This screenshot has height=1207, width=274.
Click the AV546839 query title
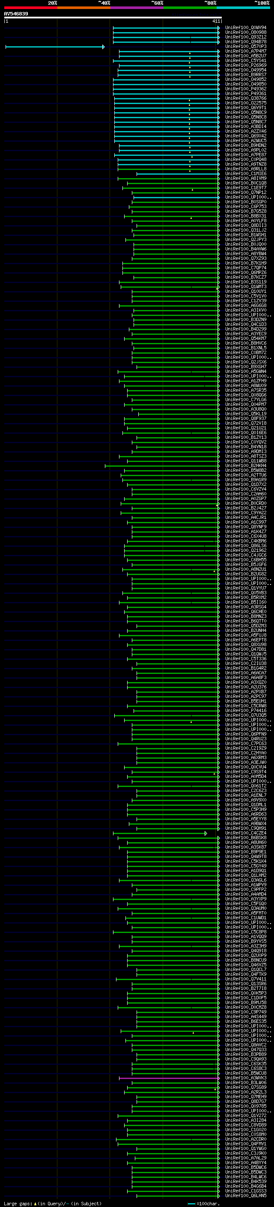(x=16, y=14)
